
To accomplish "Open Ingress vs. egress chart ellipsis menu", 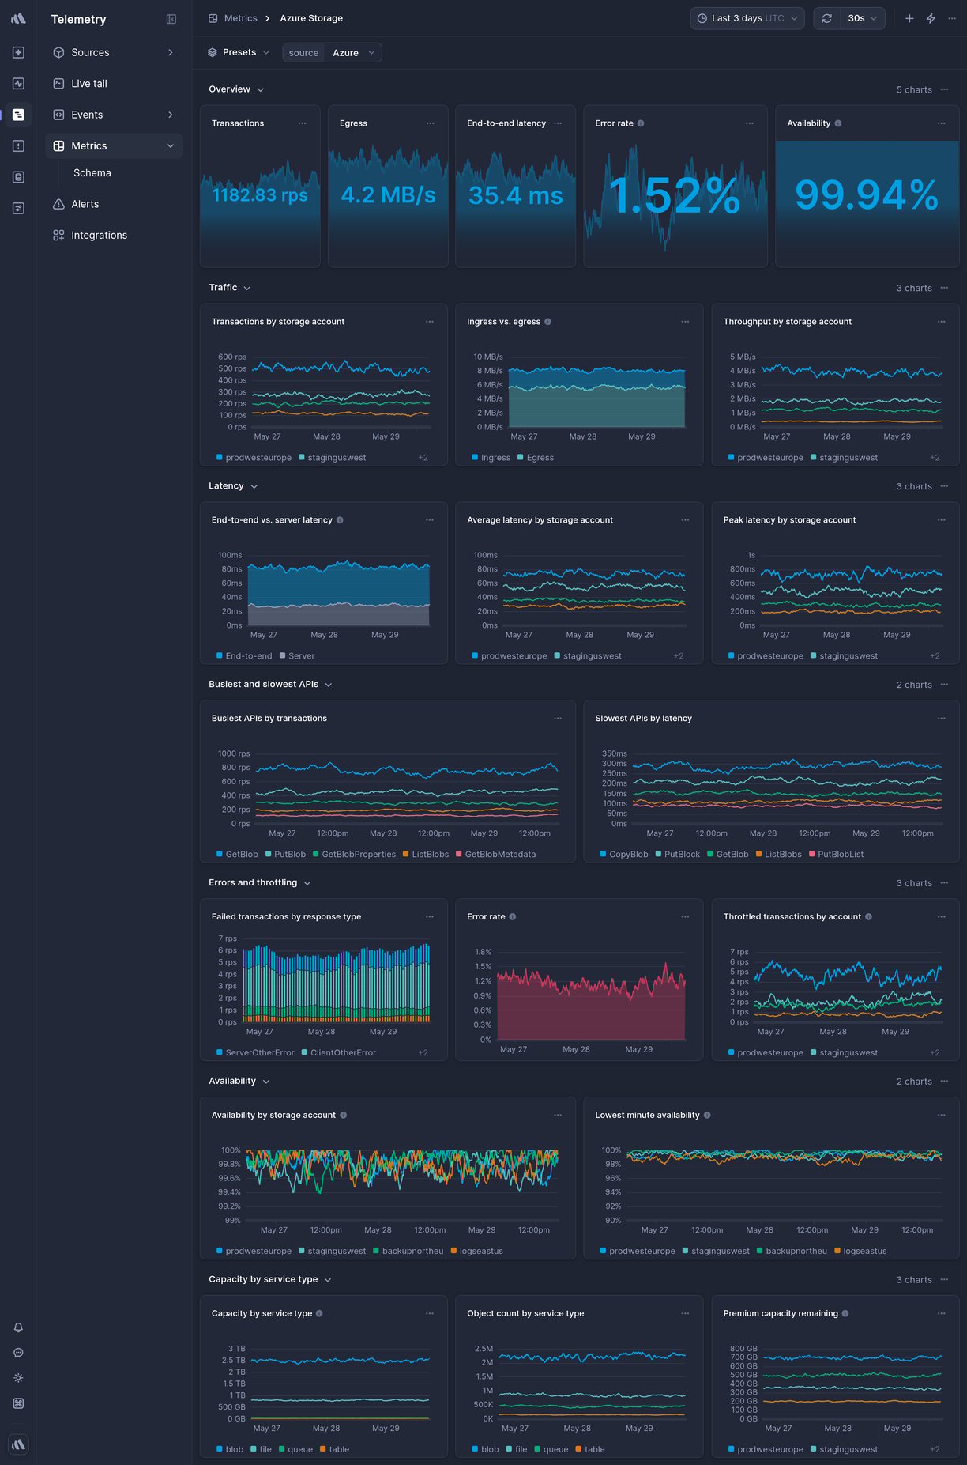I will pyautogui.click(x=685, y=322).
